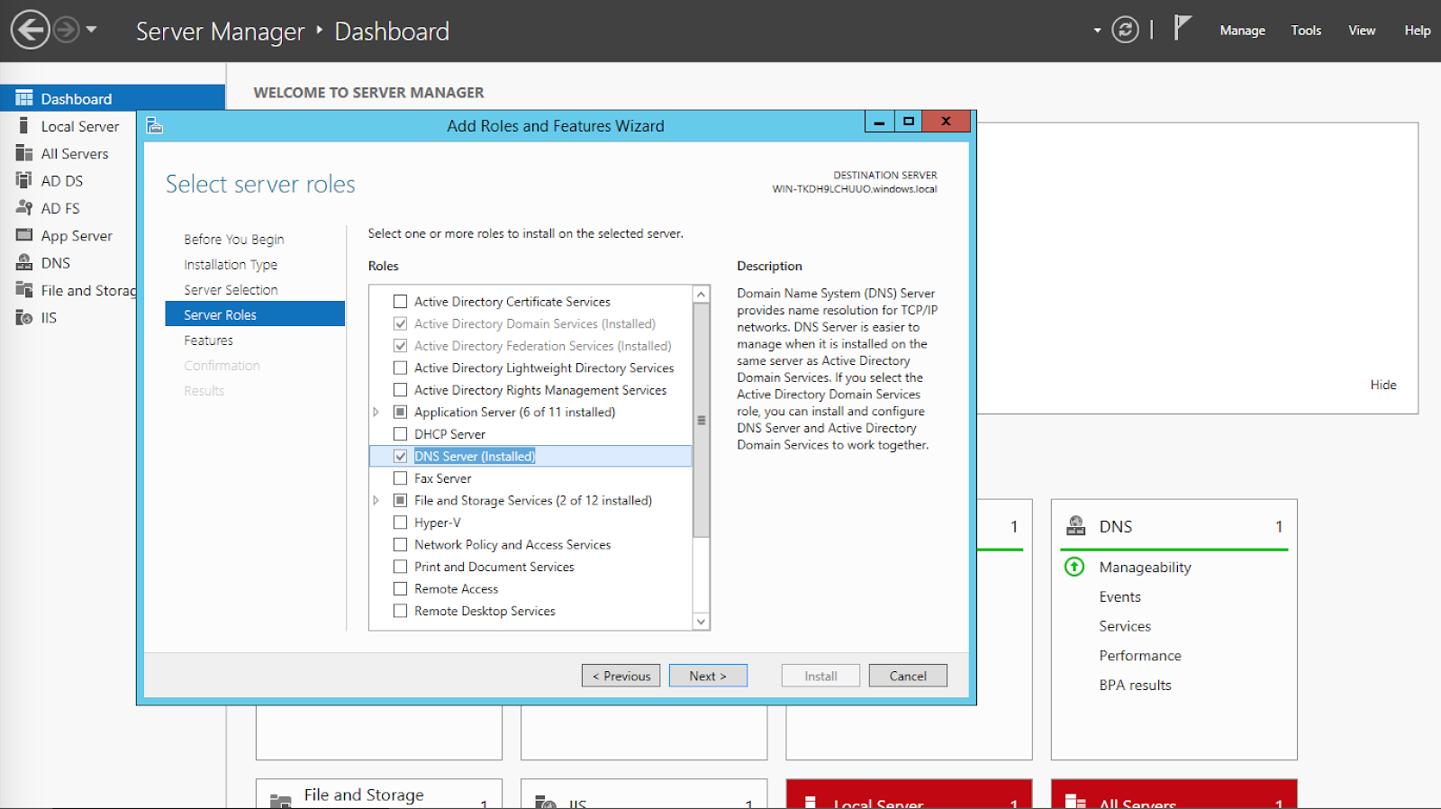The image size is (1441, 809).
Task: Check Fax Server role
Action: 401,478
